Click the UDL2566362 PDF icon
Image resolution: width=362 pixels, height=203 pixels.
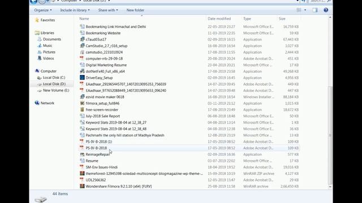tap(81, 179)
